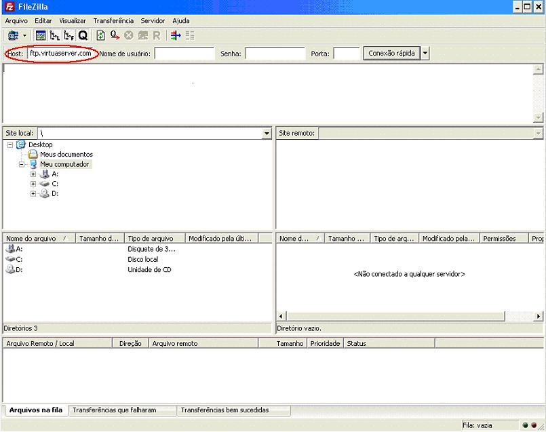The image size is (546, 432).
Task: Click the reconnect R toolbar icon
Action: coord(157,35)
